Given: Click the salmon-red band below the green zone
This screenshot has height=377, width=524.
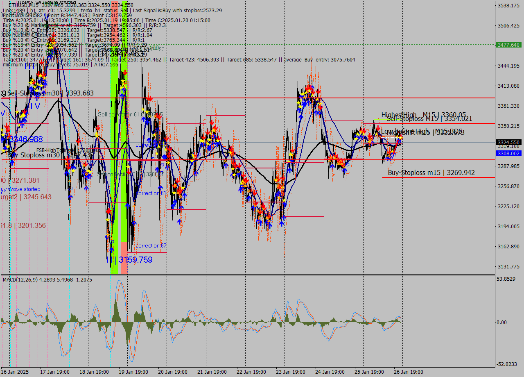Looking at the screenshot, I should [x=124, y=258].
